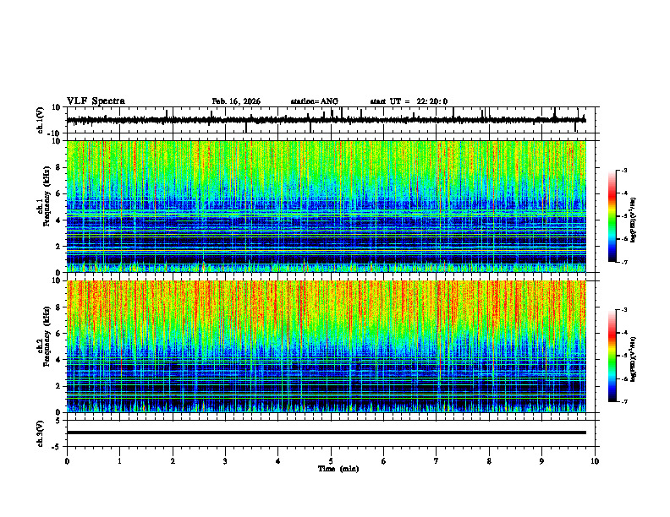Click the ch.2 spectrogram color scale bar
Image resolution: width=670 pixels, height=517 pixels.
pyautogui.click(x=612, y=356)
